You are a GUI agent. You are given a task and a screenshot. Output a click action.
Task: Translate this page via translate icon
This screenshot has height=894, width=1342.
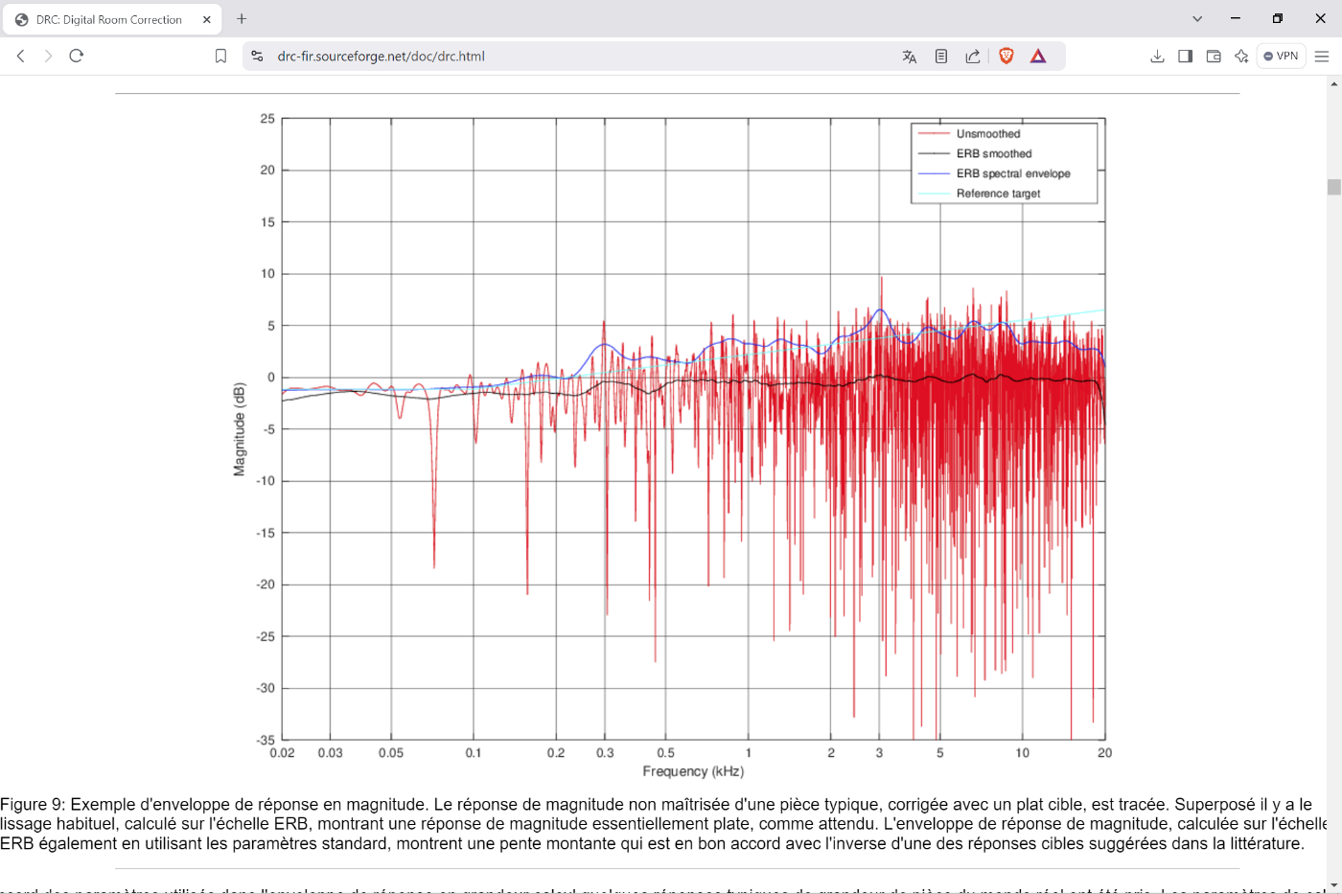pos(910,57)
